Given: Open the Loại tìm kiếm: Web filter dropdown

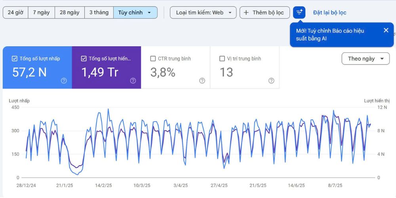Looking at the screenshot, I should point(203,13).
